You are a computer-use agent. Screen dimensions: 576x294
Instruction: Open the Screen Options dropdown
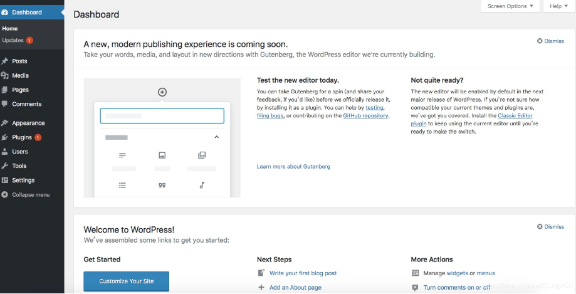(510, 6)
